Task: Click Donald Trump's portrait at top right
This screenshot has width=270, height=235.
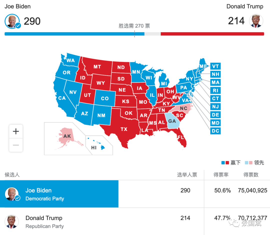Action: (256, 21)
